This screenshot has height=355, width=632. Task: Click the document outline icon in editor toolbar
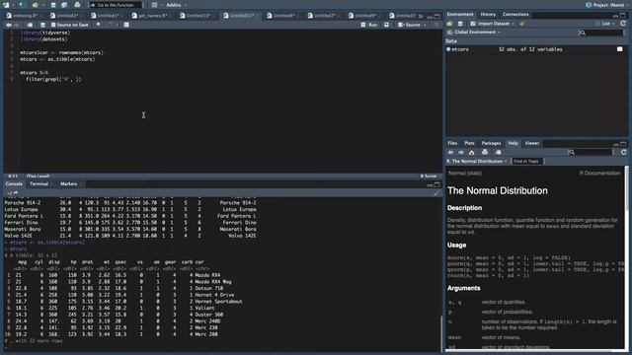pyautogui.click(x=435, y=25)
